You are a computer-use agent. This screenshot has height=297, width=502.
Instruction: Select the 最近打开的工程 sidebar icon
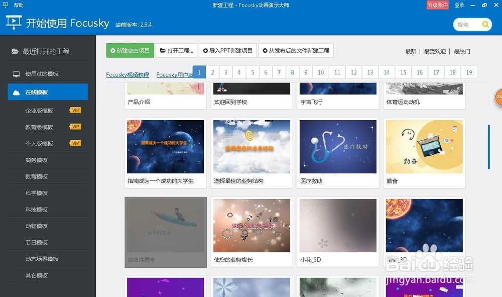[16, 51]
